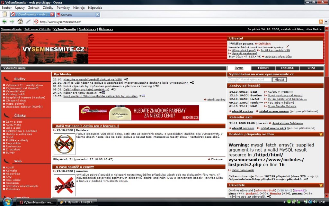Screen dimensions: 329x206
Task: Click starší zprávy link
Action: click(216, 99)
